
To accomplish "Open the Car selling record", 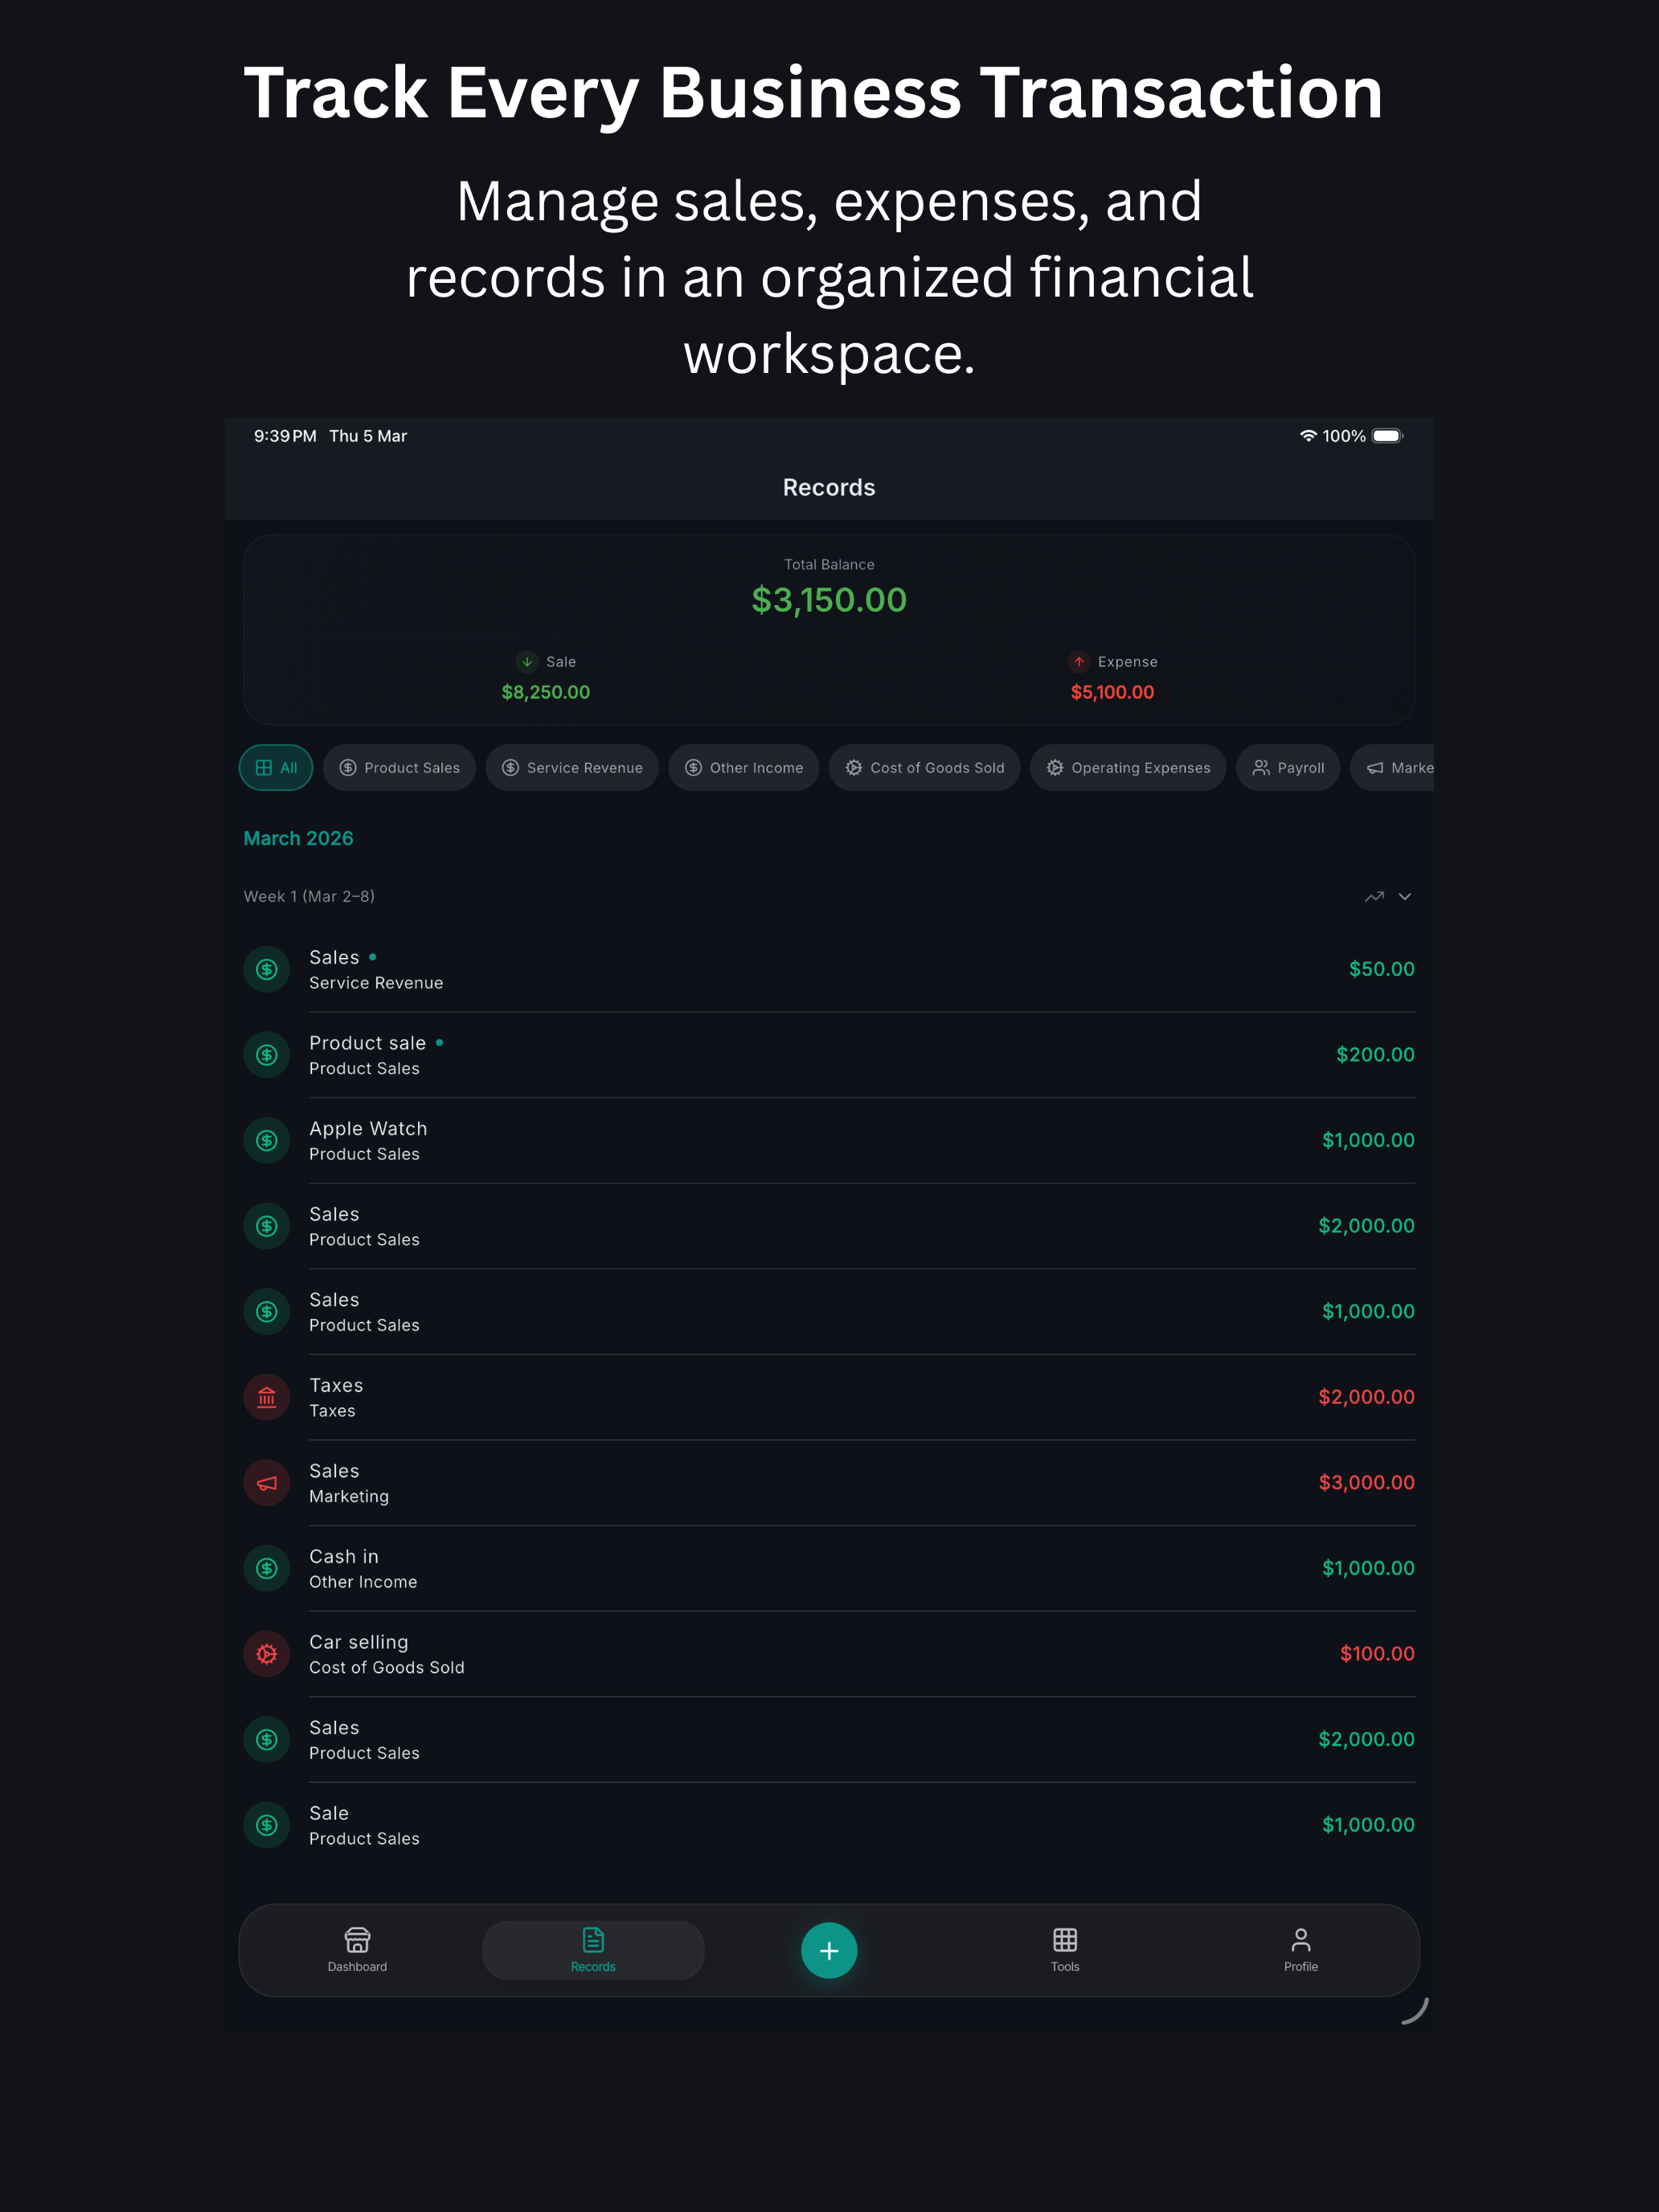I will coord(829,1654).
